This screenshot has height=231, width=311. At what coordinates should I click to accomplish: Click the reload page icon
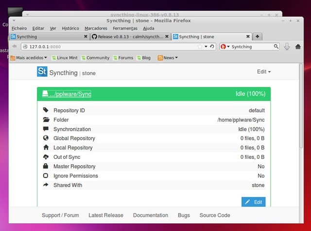click(x=212, y=46)
